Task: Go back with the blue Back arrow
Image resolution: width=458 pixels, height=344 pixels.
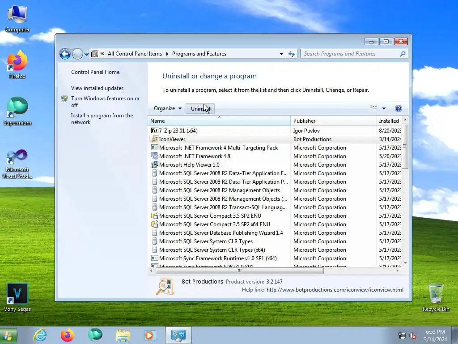Action: [65, 54]
